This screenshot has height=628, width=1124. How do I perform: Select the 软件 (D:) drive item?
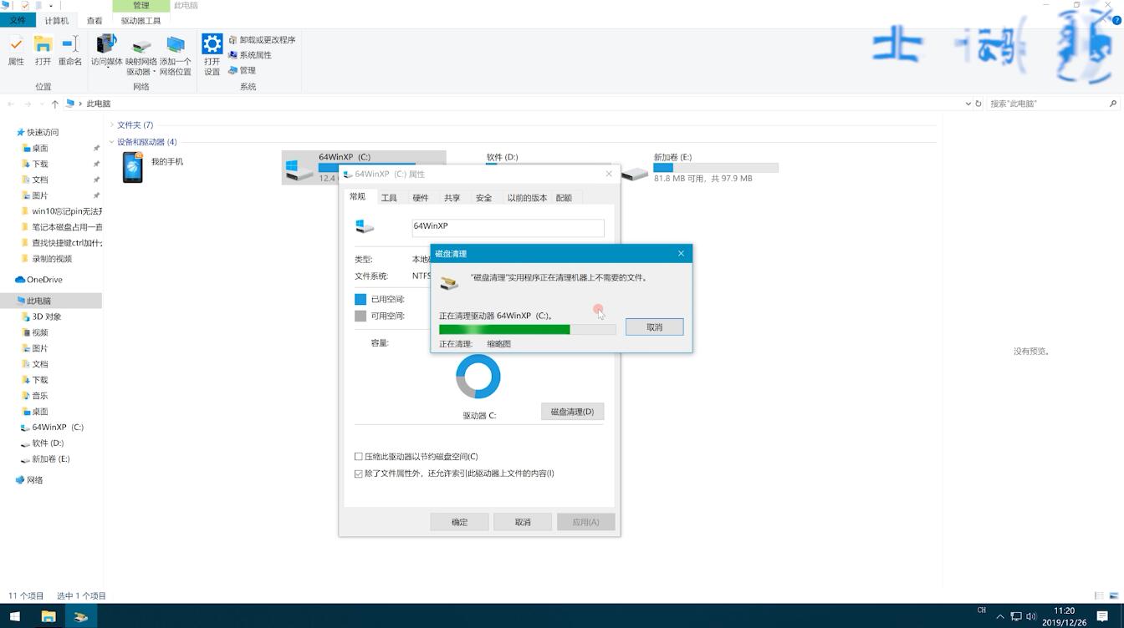tap(502, 157)
